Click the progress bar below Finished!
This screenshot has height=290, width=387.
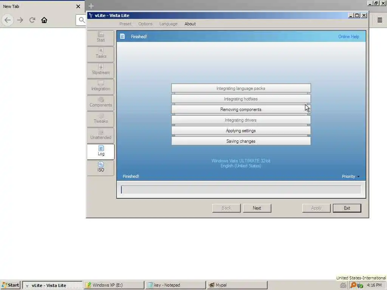point(241,190)
